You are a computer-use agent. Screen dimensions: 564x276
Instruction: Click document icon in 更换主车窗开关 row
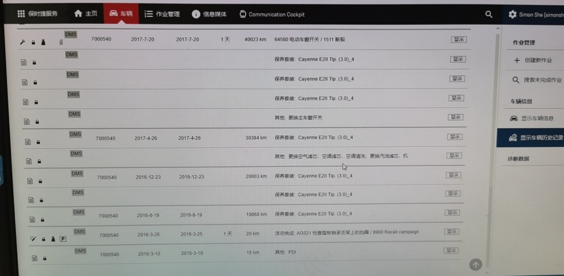click(27, 121)
